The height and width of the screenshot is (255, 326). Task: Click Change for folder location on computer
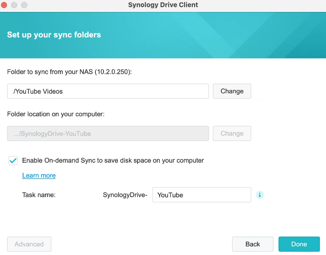(x=232, y=133)
